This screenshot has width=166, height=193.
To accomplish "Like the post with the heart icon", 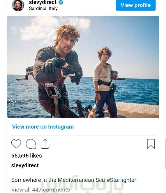I will click(16, 144).
